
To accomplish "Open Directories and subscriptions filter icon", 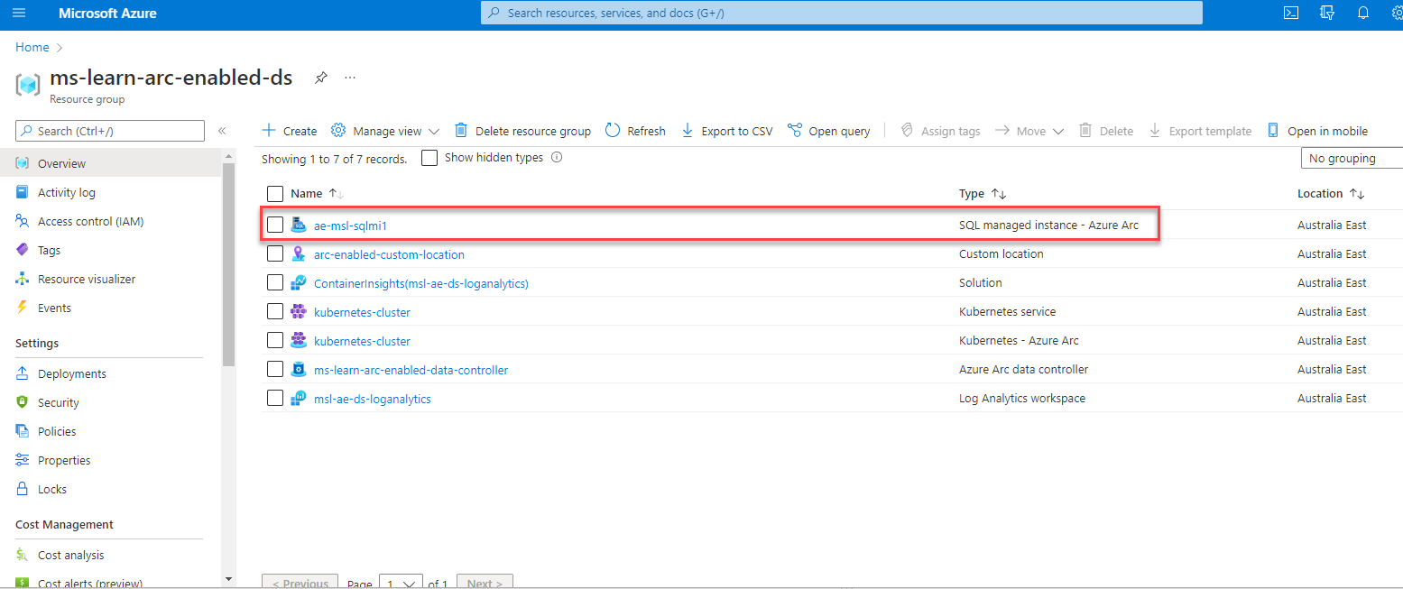I will tap(1327, 13).
